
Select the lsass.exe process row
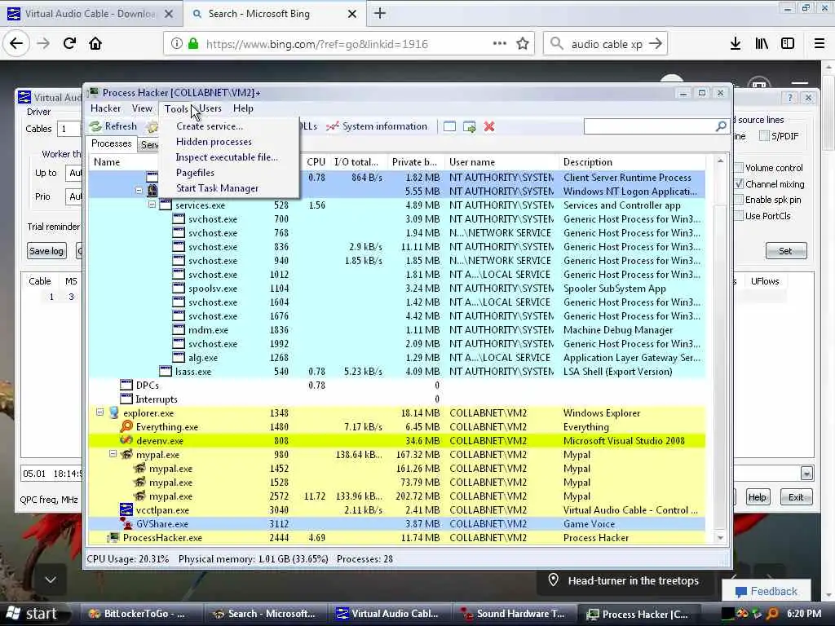(x=397, y=372)
